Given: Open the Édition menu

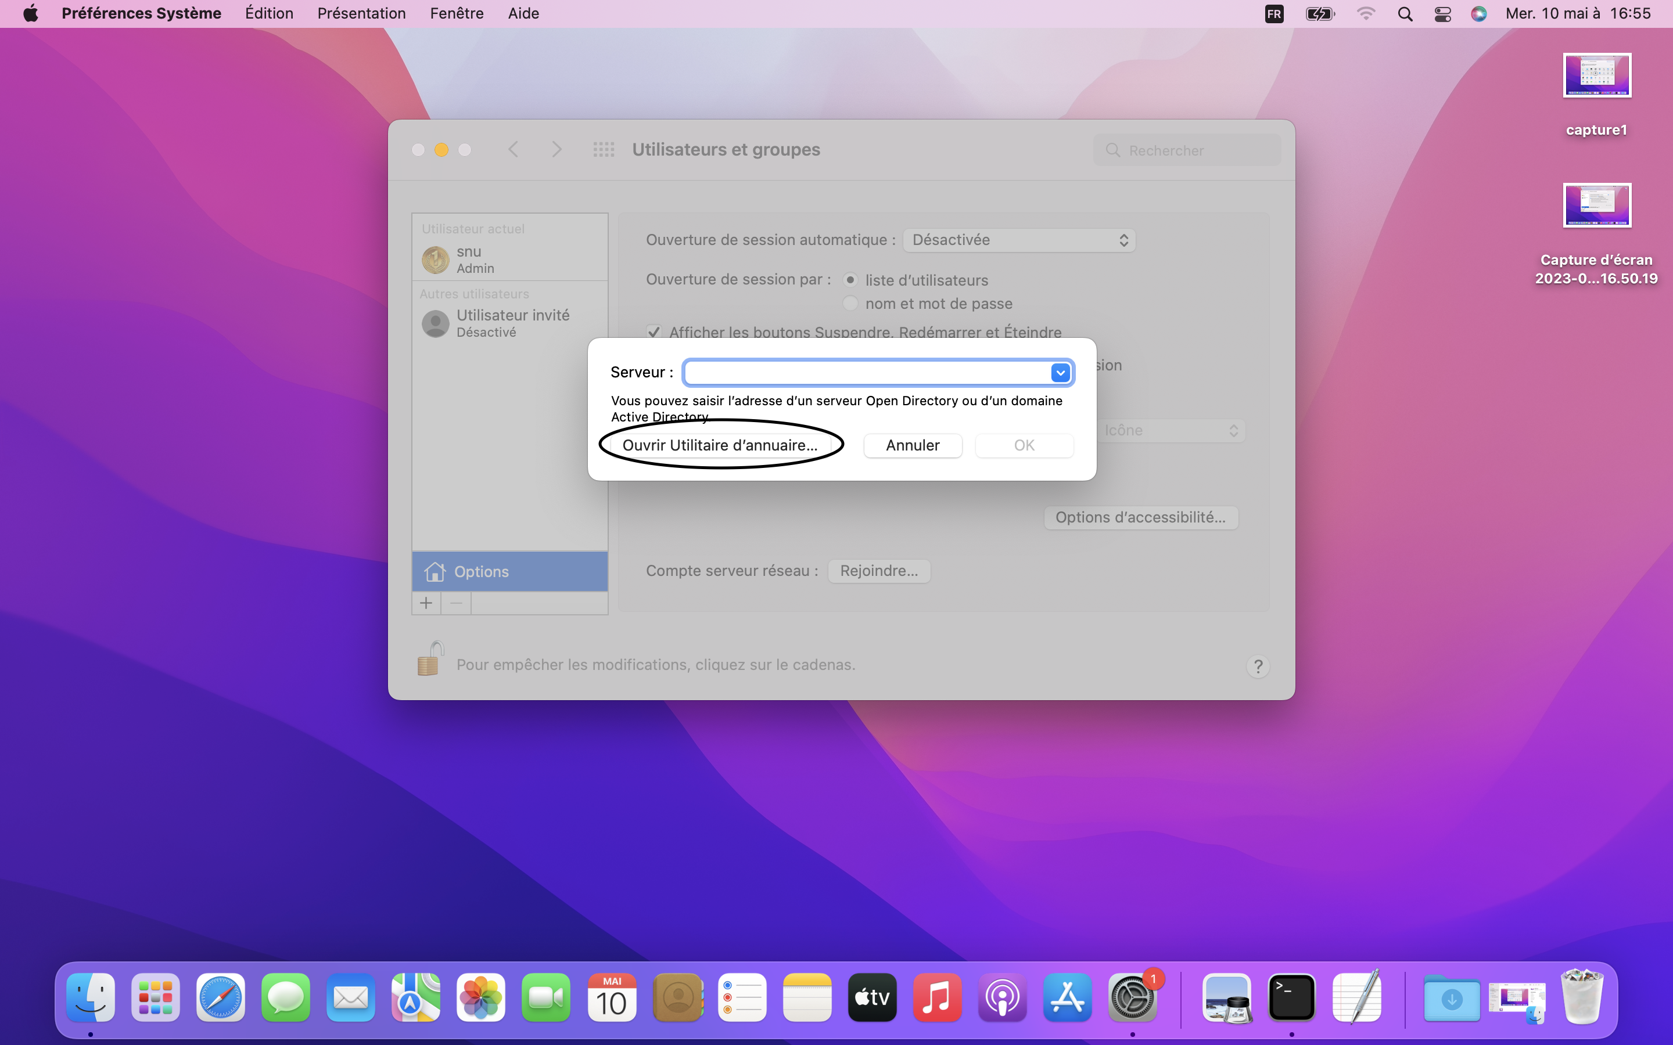Looking at the screenshot, I should coord(269,14).
